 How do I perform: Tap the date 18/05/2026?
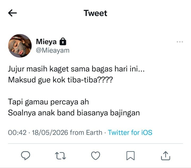click(50, 133)
